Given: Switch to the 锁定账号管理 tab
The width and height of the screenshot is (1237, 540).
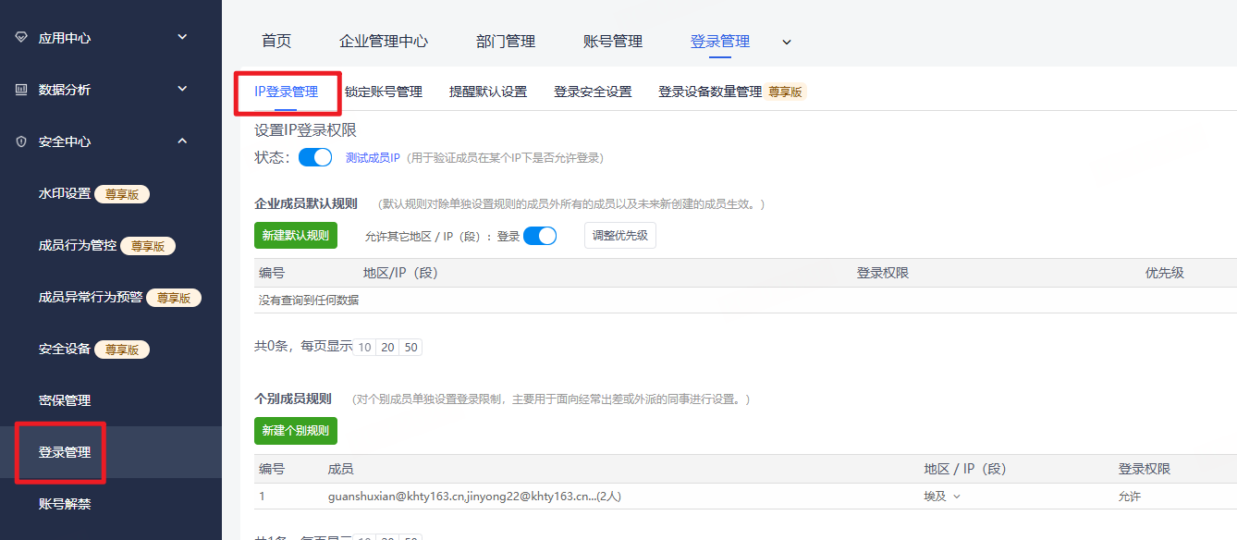Looking at the screenshot, I should 383,92.
